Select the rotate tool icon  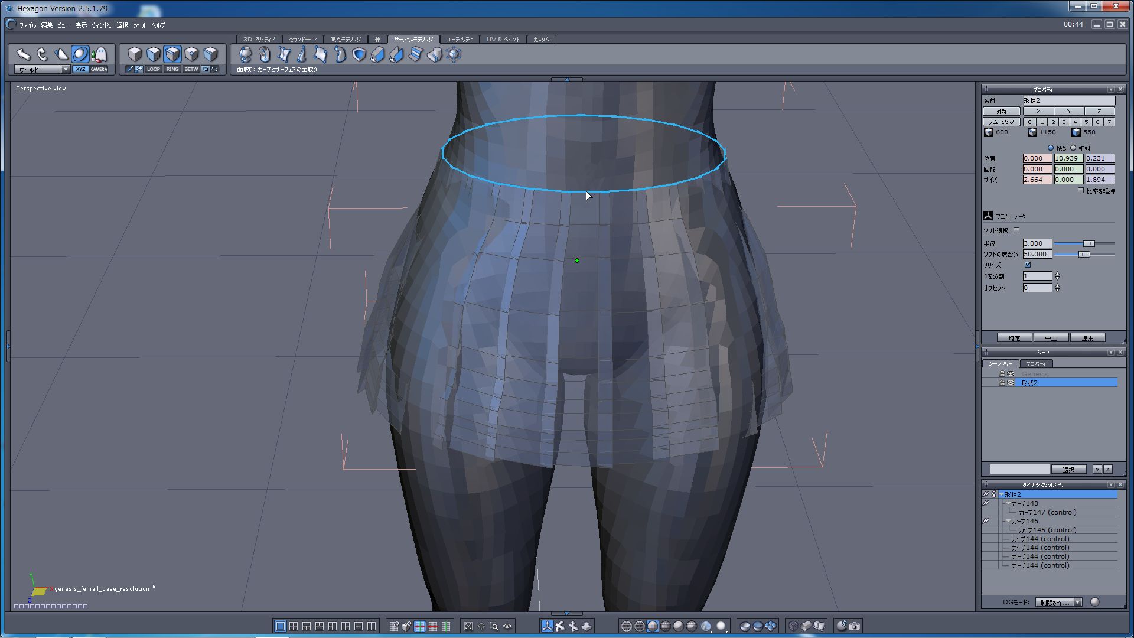[42, 54]
